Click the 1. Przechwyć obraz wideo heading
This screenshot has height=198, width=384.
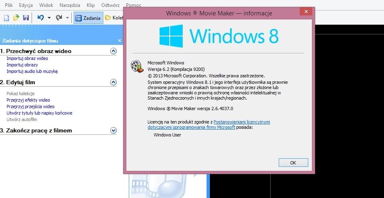click(36, 51)
